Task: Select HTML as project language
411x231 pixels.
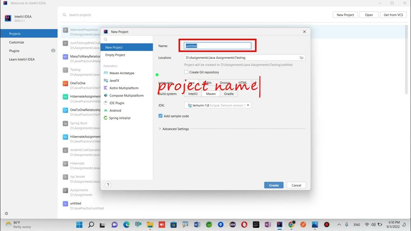Action: click(243, 83)
